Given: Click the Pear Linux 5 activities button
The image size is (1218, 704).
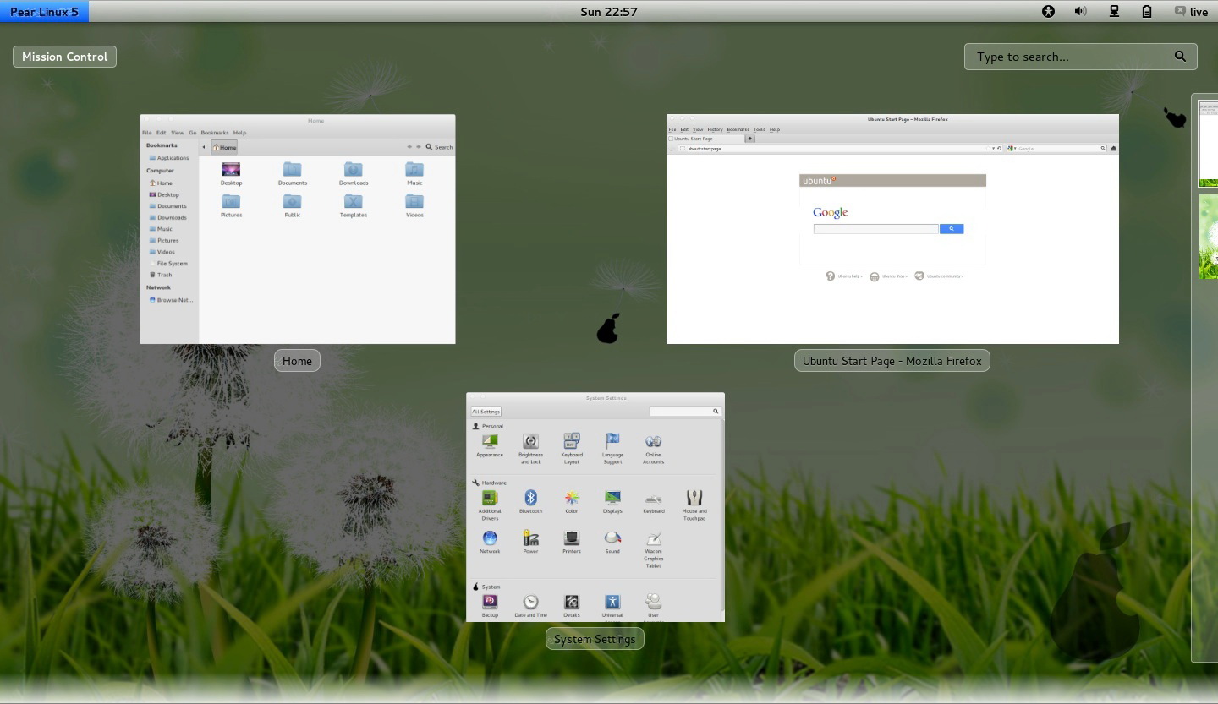Looking at the screenshot, I should pos(44,11).
